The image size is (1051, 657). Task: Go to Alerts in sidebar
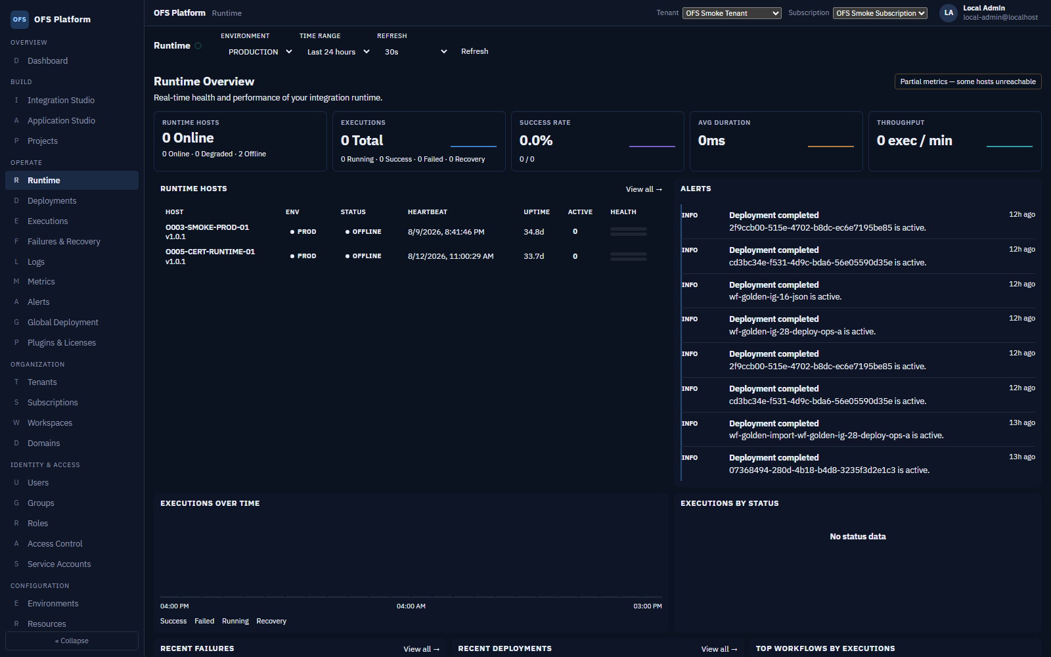(x=72, y=302)
